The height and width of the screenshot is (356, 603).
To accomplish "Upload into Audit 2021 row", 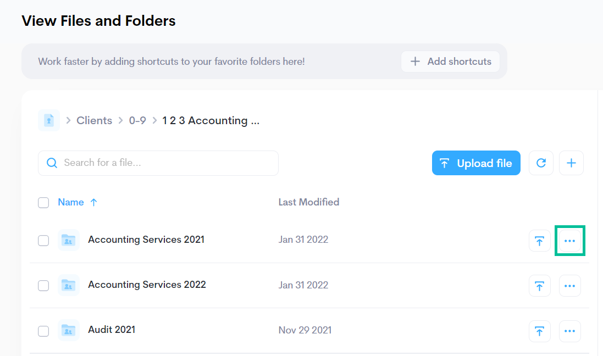I will coord(540,331).
